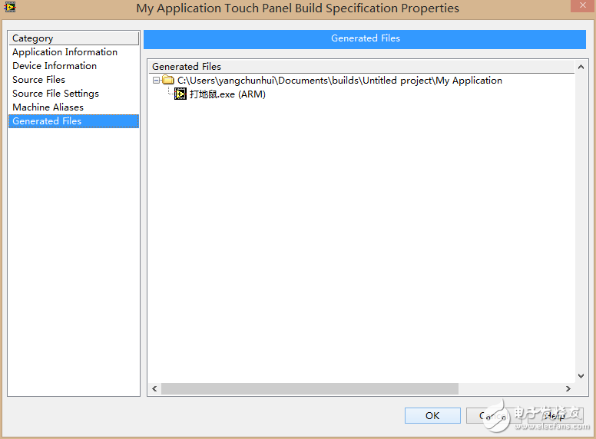
Task: Click the OK button
Action: tap(432, 415)
